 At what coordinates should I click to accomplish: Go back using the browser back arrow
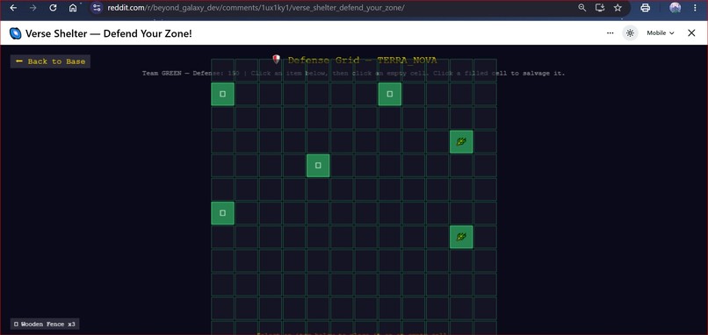pos(13,8)
